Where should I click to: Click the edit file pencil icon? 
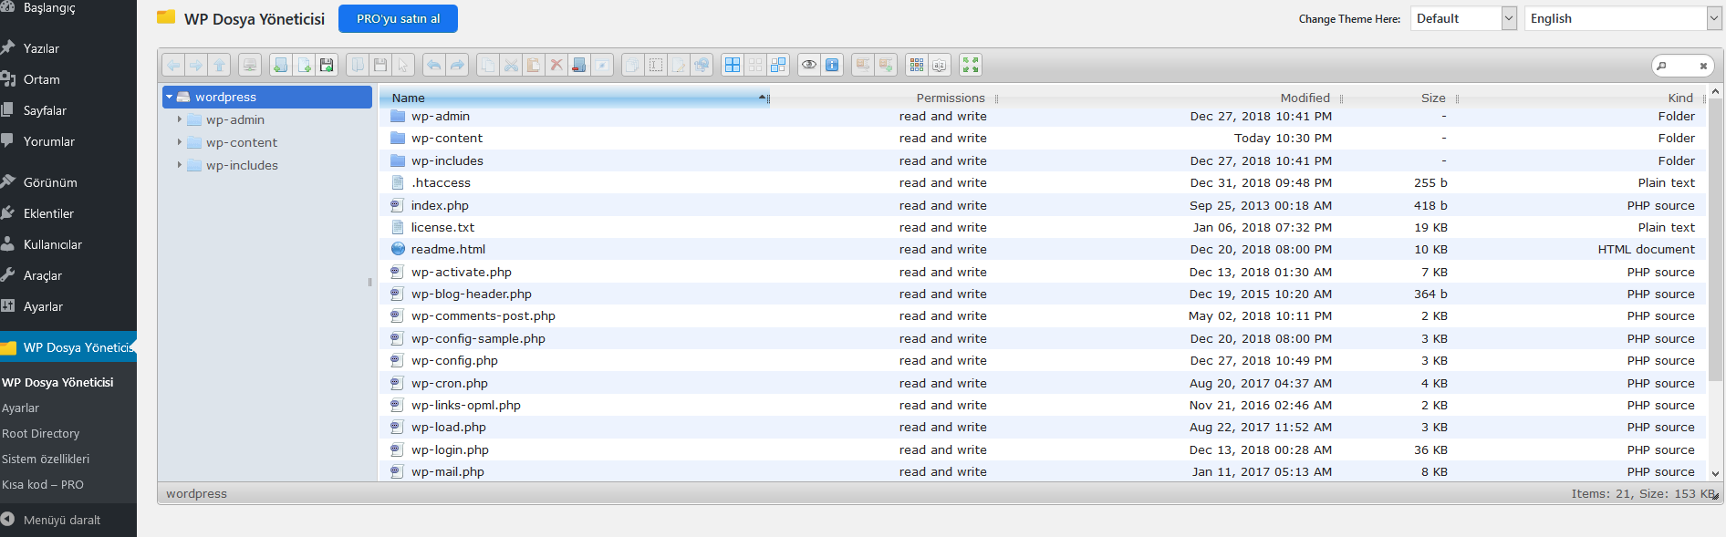pos(679,65)
